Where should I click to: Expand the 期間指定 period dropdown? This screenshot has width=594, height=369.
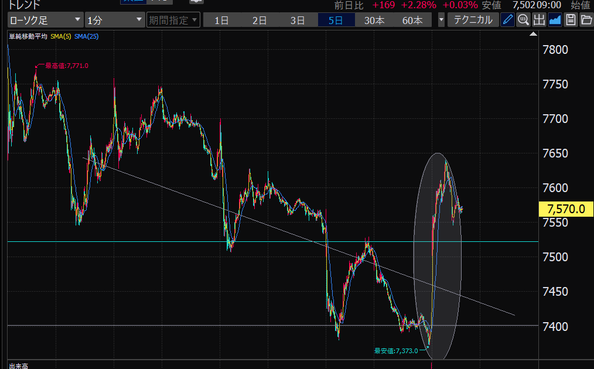click(x=173, y=20)
